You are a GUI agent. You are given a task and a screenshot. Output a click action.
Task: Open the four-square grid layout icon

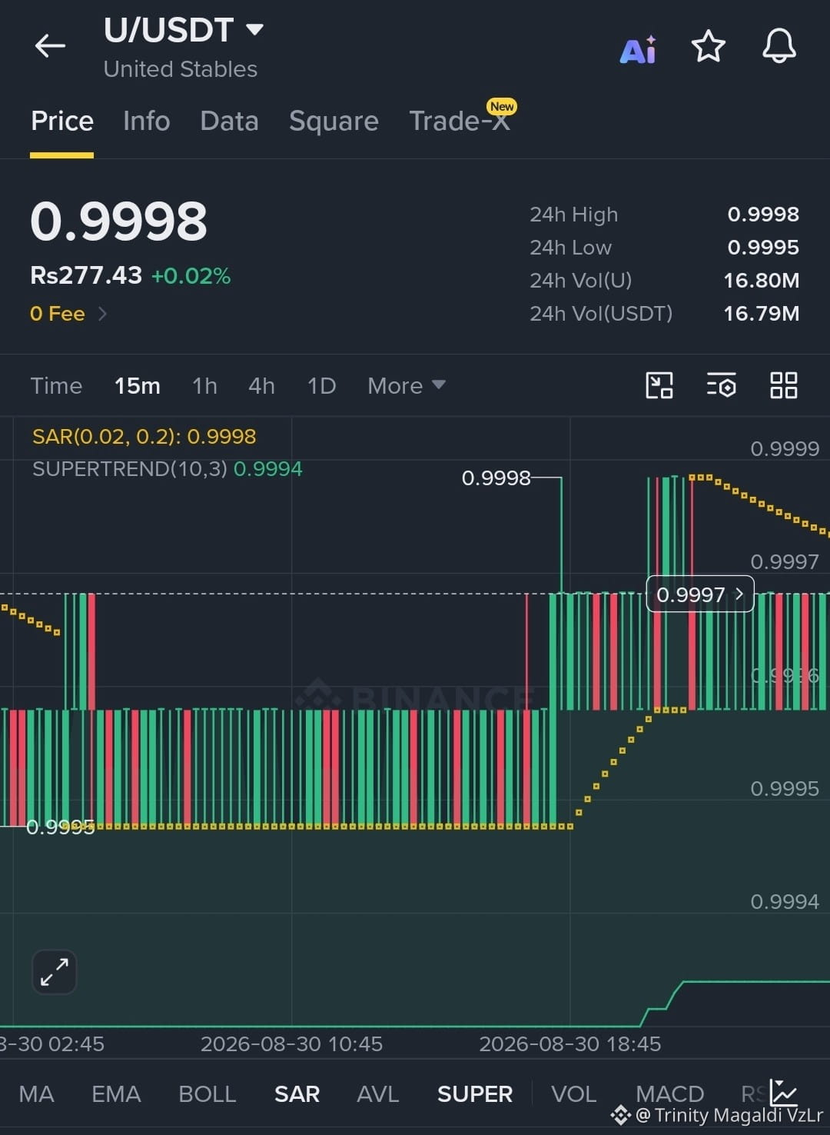coord(784,385)
